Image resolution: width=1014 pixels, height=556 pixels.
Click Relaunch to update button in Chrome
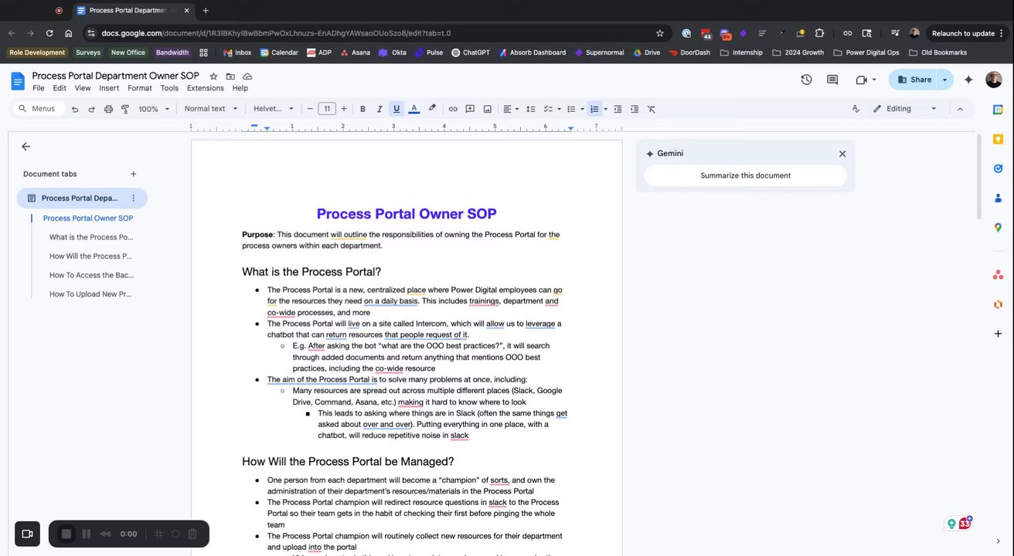point(963,33)
